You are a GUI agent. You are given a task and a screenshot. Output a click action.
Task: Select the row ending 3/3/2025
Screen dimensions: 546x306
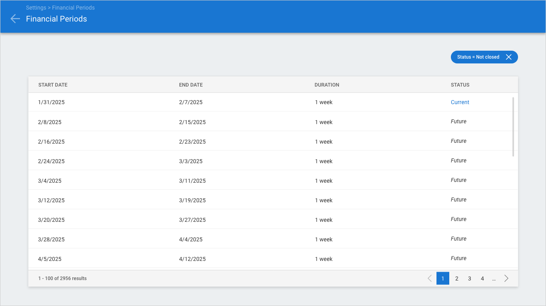coord(191,161)
